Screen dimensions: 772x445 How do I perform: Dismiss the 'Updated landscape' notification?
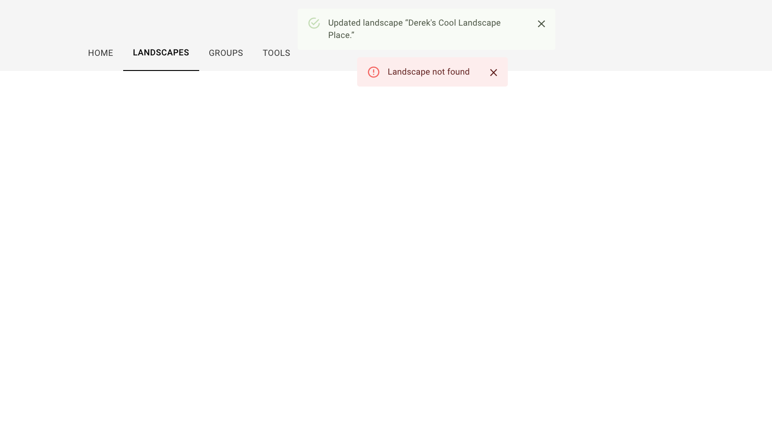tap(541, 23)
